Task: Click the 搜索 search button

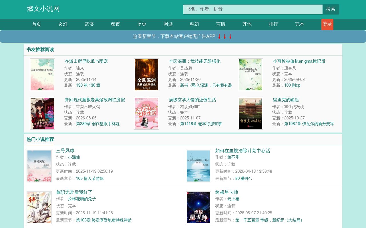Action: tap(331, 9)
